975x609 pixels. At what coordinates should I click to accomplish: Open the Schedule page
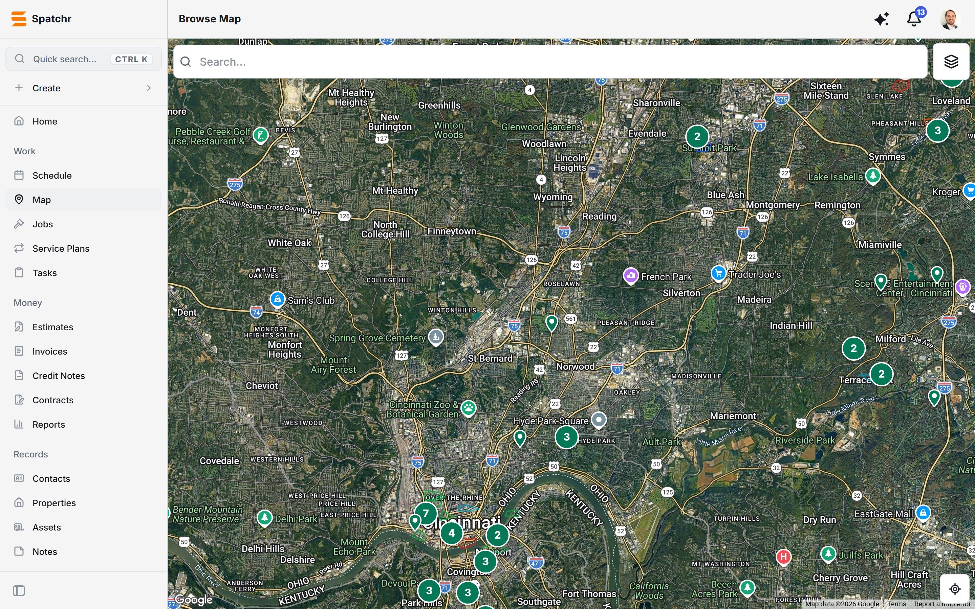(83, 176)
